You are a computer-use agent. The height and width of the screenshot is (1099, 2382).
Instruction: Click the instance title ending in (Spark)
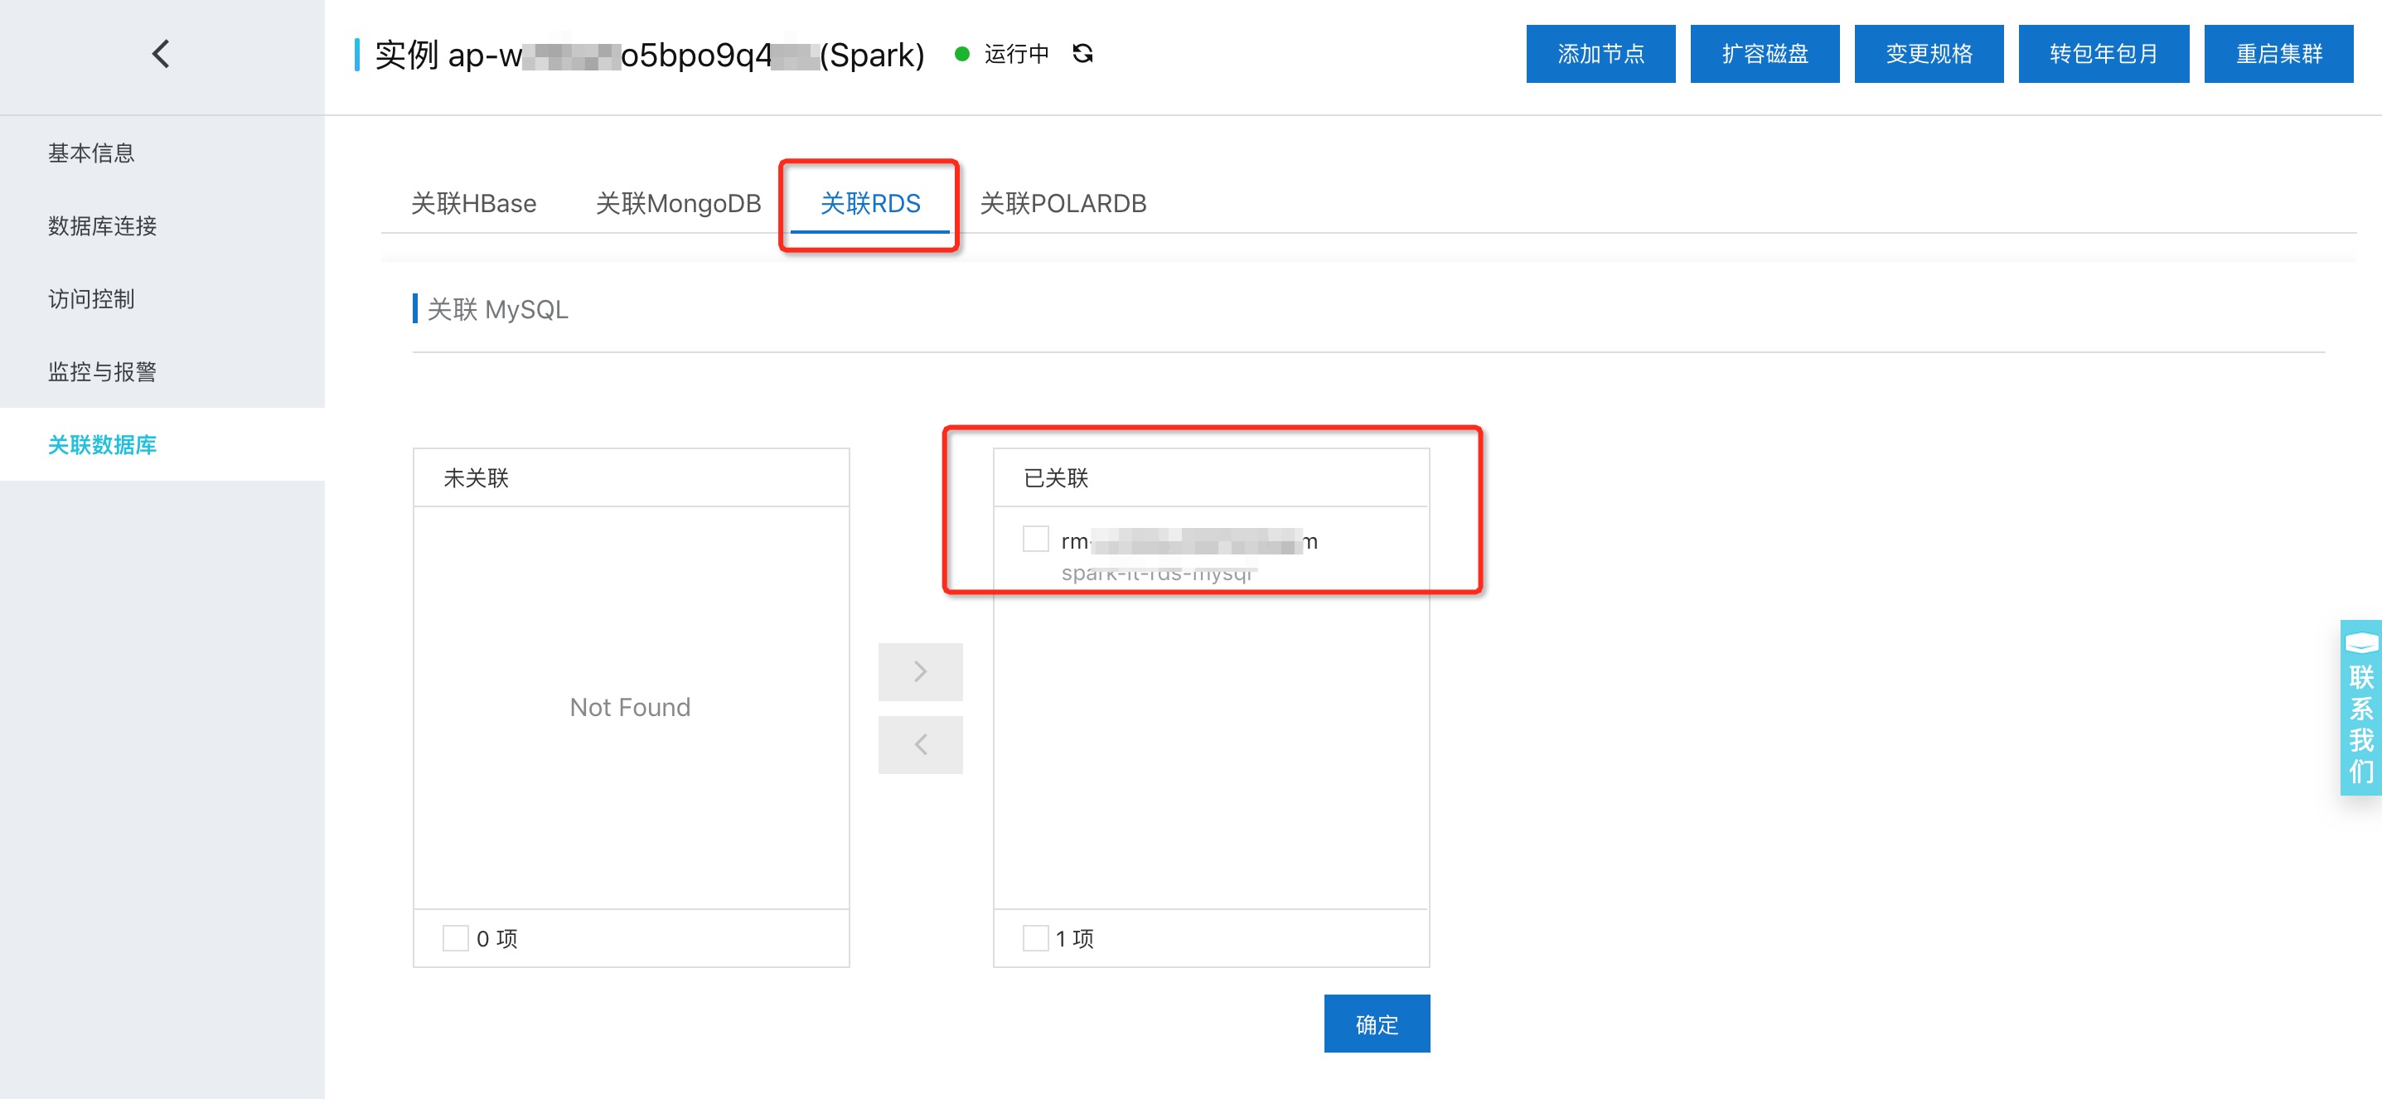point(649,55)
